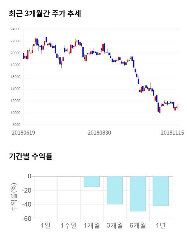Choose the 6개월 period axis label

point(138,225)
